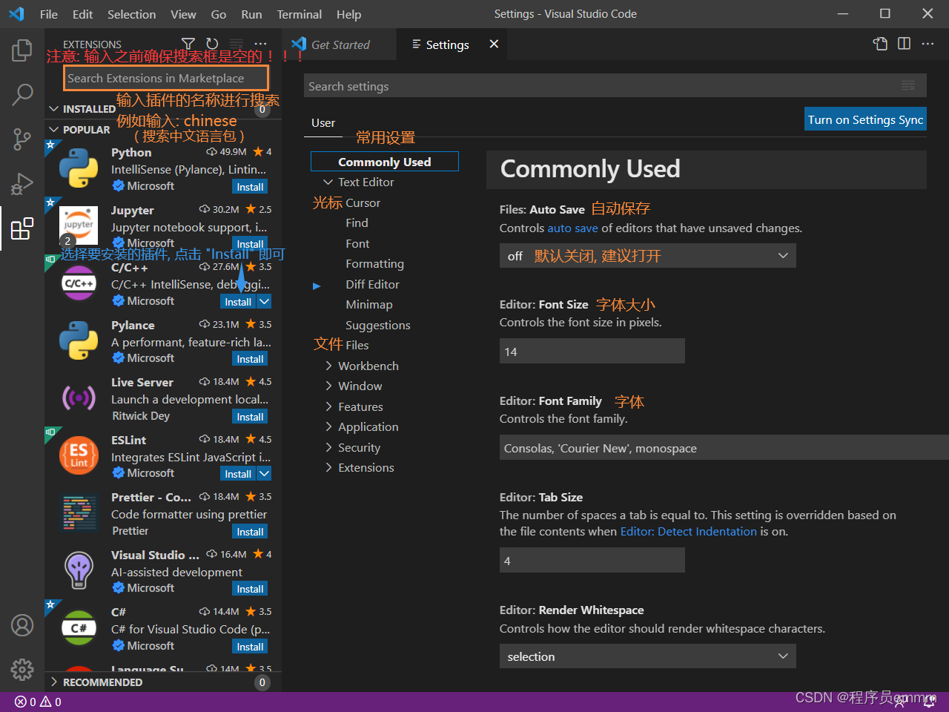Open the Run and Debug view

(22, 183)
